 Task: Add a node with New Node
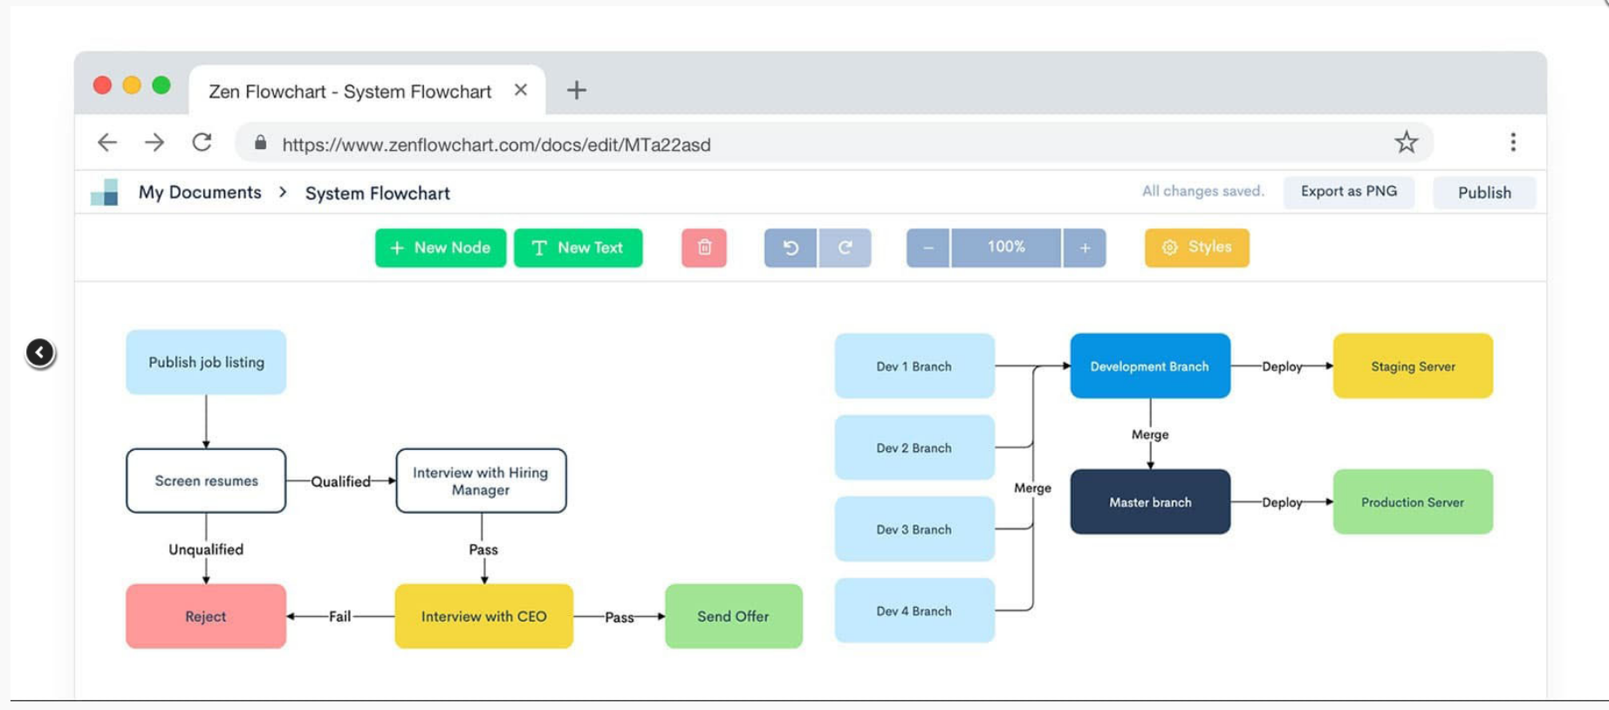tap(440, 248)
